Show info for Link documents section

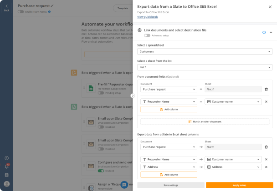pos(264,32)
